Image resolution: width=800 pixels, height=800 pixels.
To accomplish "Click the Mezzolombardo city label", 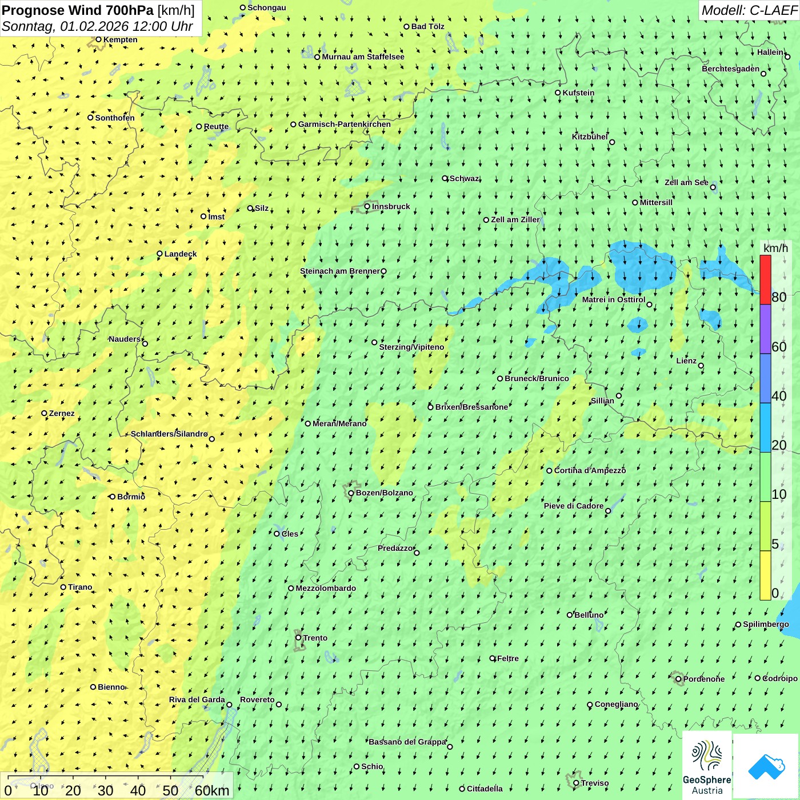I will (x=326, y=588).
